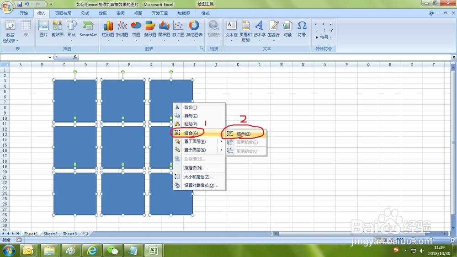This screenshot has height=257, width=457.
Task: Open 大小和属性(Z)... from context menu
Action: 199,177
